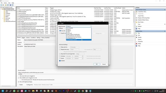
Task: Open the Action menu
Action: (5, 3)
